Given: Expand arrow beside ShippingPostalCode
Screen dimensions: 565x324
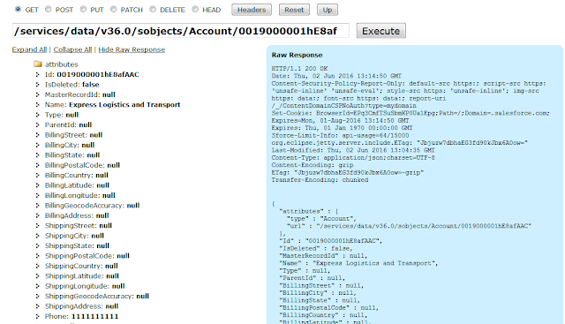Looking at the screenshot, I should (x=37, y=256).
